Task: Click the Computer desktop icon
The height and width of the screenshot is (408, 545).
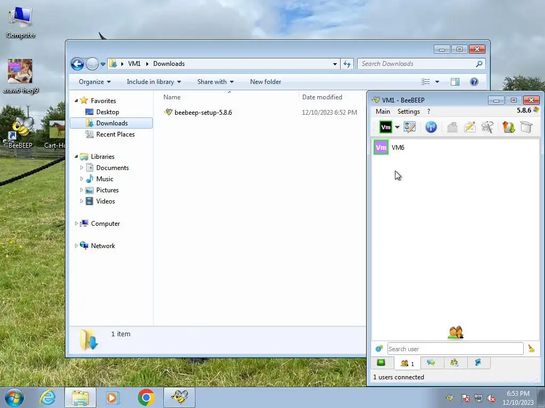Action: 21,22
